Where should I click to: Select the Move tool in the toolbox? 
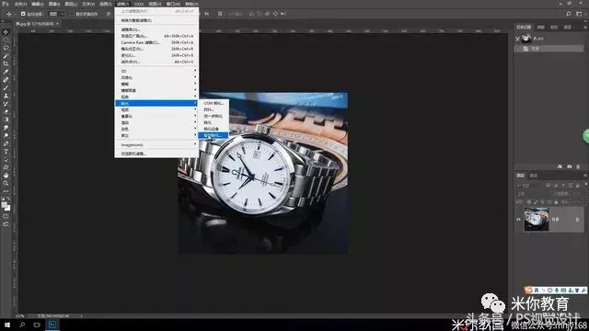[6, 32]
